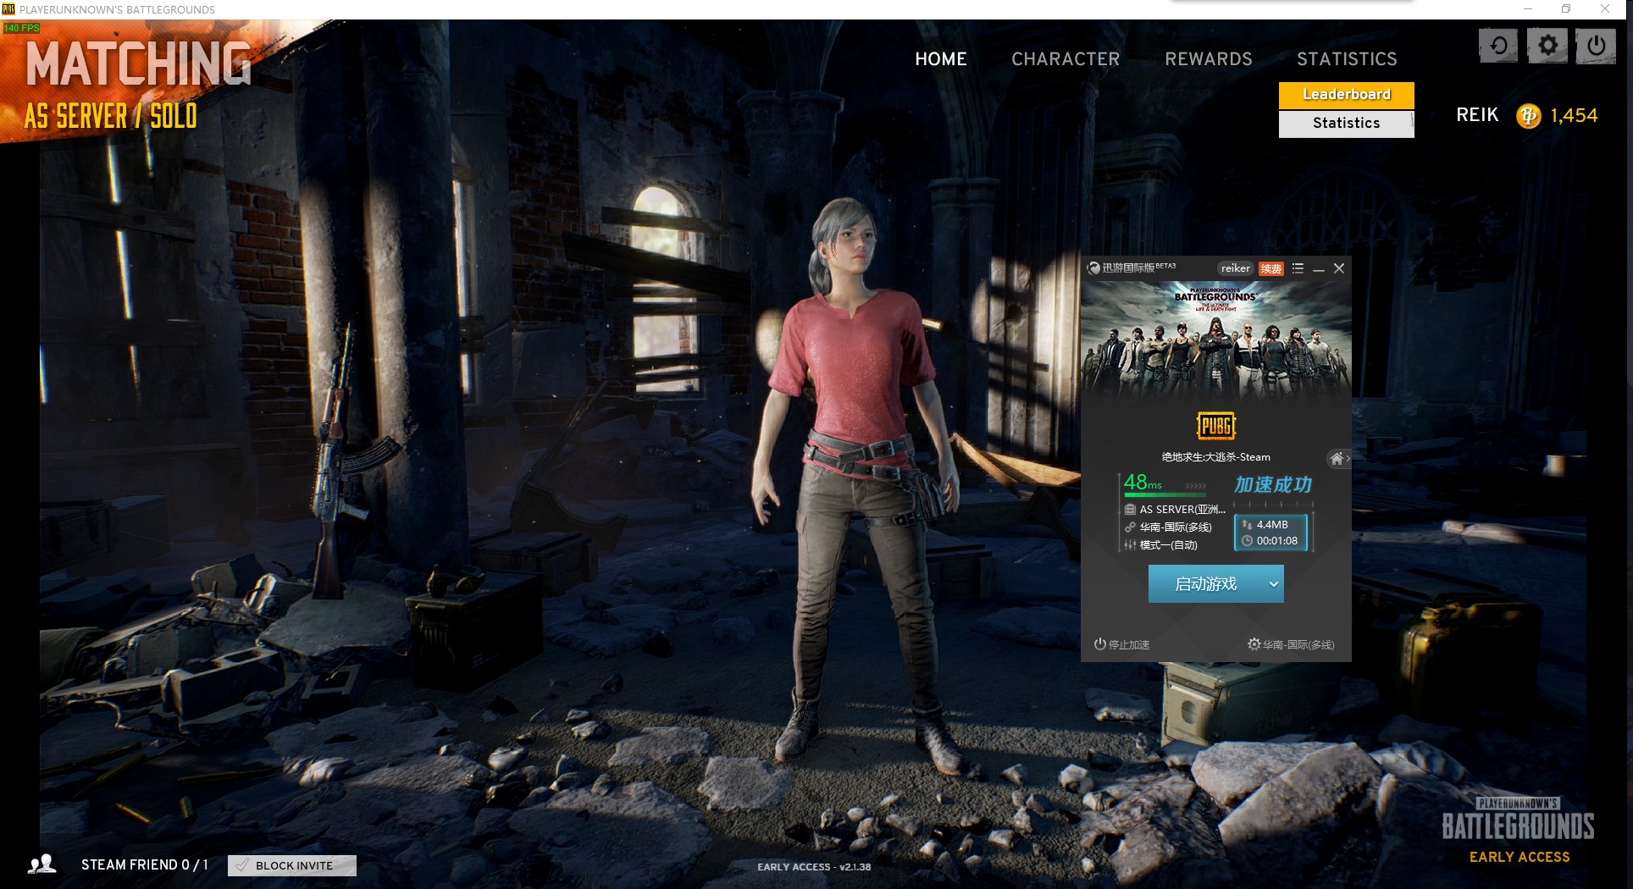
Task: Click the orange 续费 renew button
Action: [x=1270, y=268]
